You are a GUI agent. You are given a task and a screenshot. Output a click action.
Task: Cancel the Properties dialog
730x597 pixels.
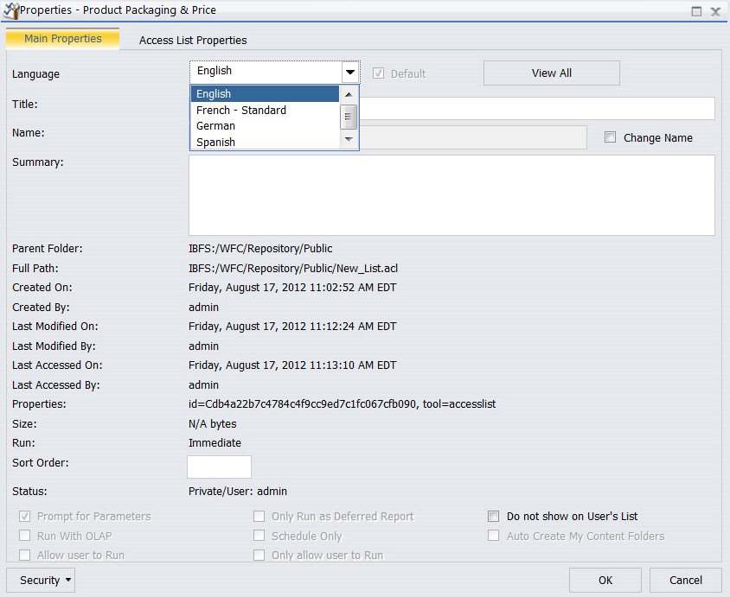point(685,580)
